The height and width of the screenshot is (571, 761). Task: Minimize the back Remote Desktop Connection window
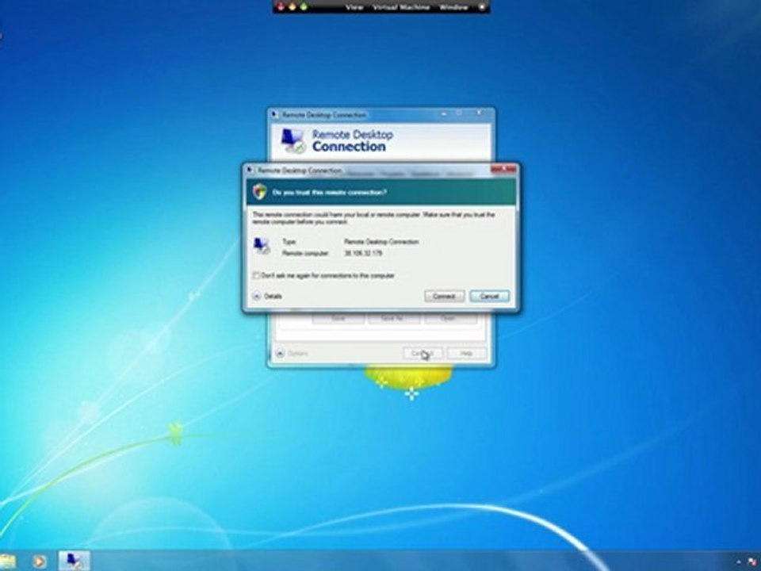click(444, 113)
